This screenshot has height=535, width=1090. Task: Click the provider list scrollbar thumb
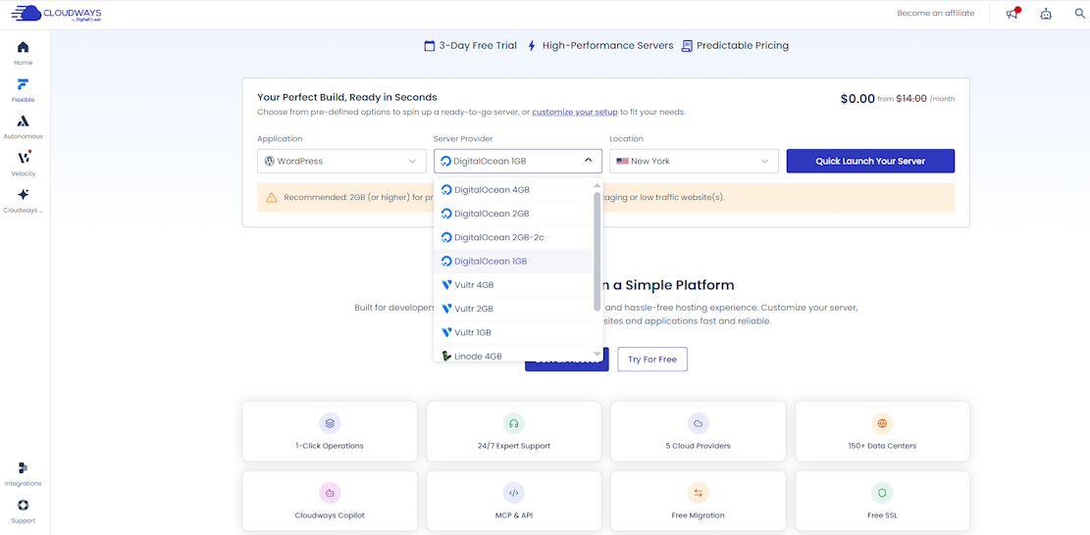coord(597,251)
